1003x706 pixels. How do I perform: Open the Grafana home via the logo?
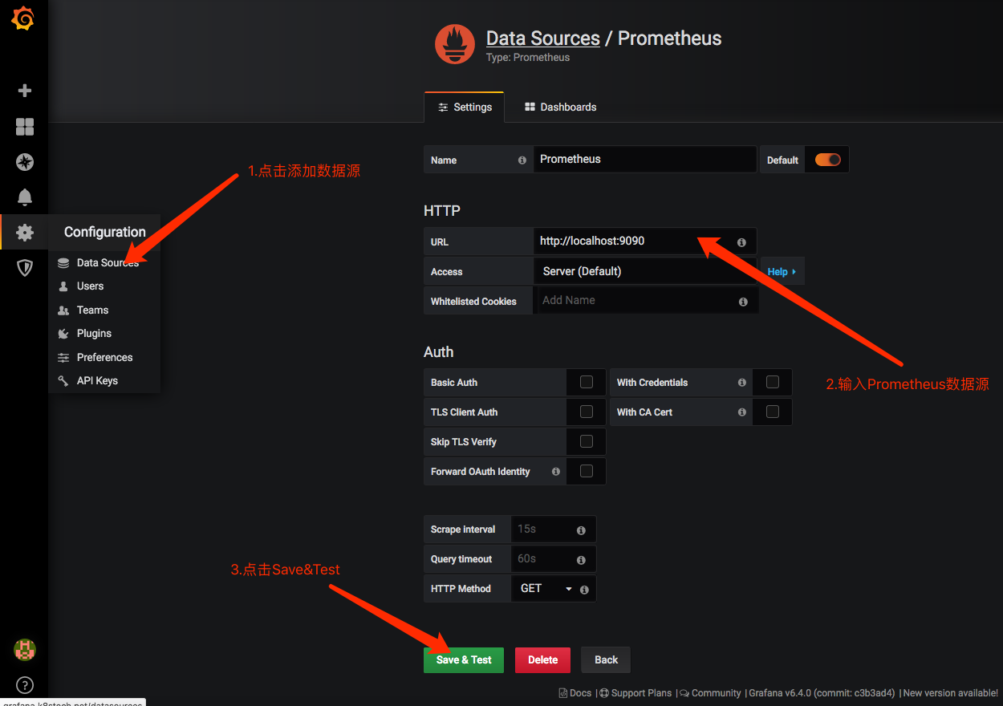coord(23,18)
